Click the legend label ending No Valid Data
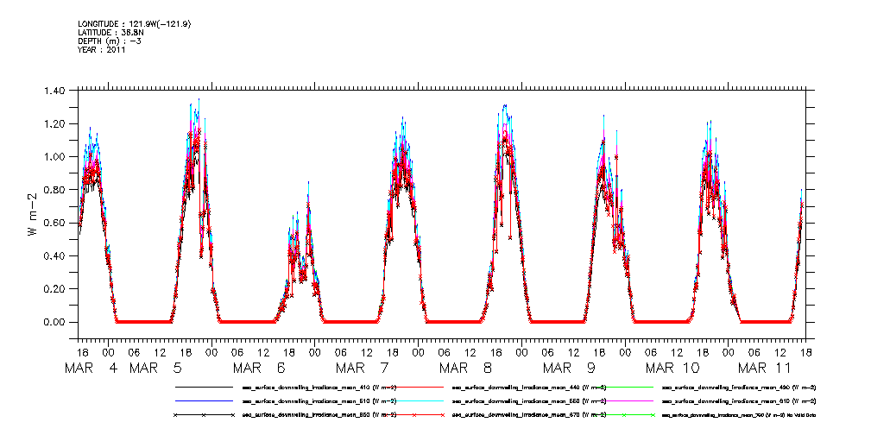The image size is (871, 435). coord(739,415)
